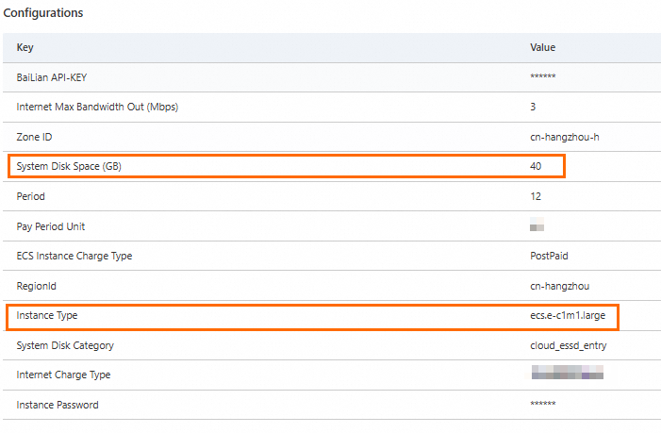This screenshot has width=661, height=433.
Task: Click the ecs.e-c1m1.large instance value
Action: point(568,316)
